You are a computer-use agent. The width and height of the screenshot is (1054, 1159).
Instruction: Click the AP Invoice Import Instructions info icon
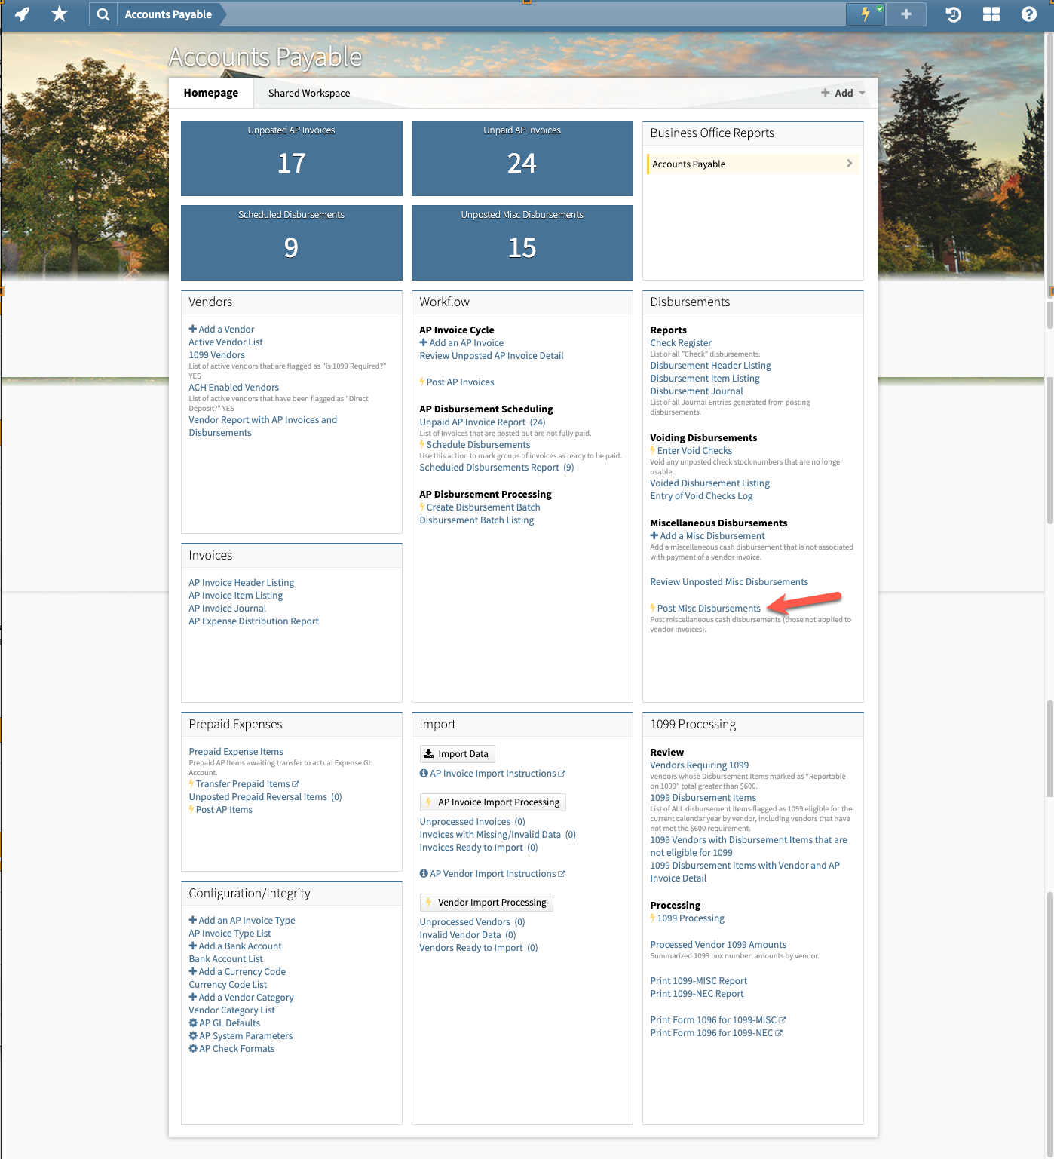click(423, 773)
